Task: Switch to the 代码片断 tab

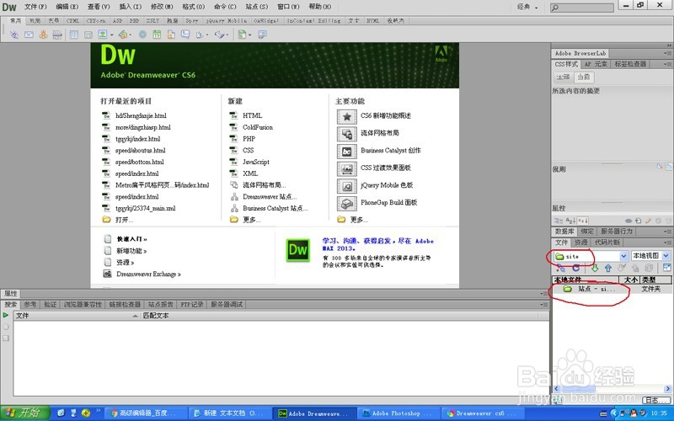Action: tap(607, 242)
